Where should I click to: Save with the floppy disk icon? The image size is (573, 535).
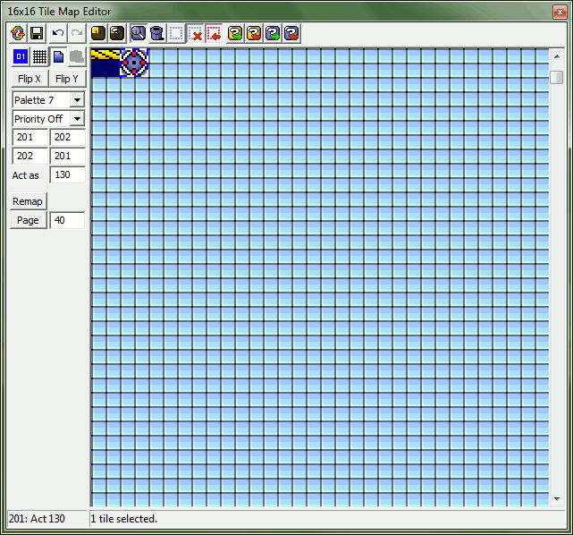(37, 34)
